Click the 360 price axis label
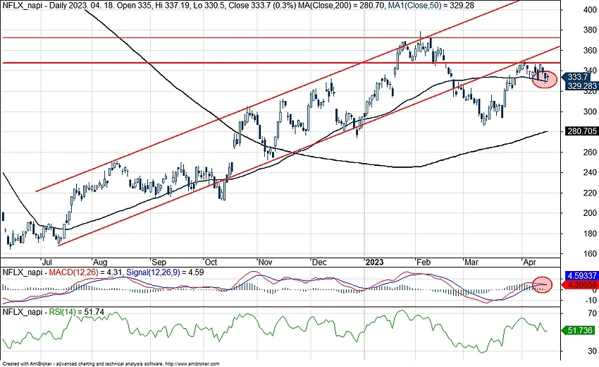599x367 pixels. pyautogui.click(x=590, y=51)
